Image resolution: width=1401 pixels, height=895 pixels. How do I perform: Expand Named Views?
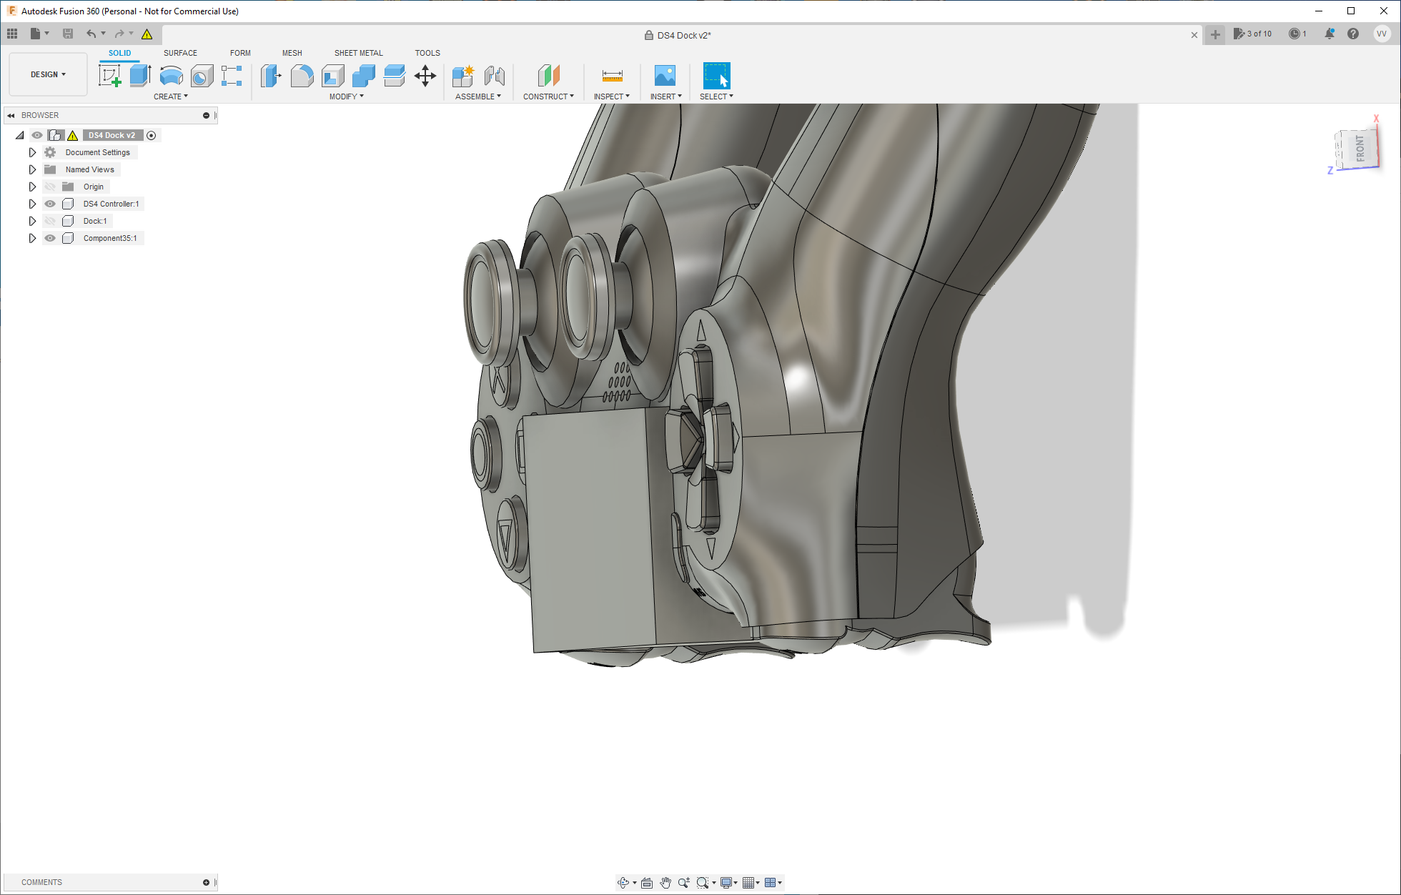(32, 169)
